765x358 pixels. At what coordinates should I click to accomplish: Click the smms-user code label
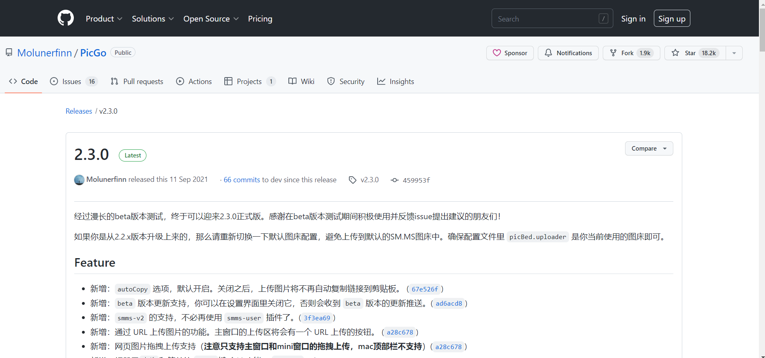(x=244, y=318)
